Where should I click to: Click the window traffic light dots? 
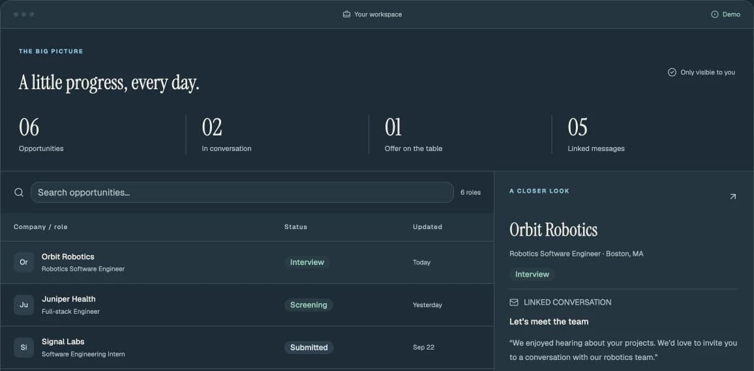[x=23, y=14]
